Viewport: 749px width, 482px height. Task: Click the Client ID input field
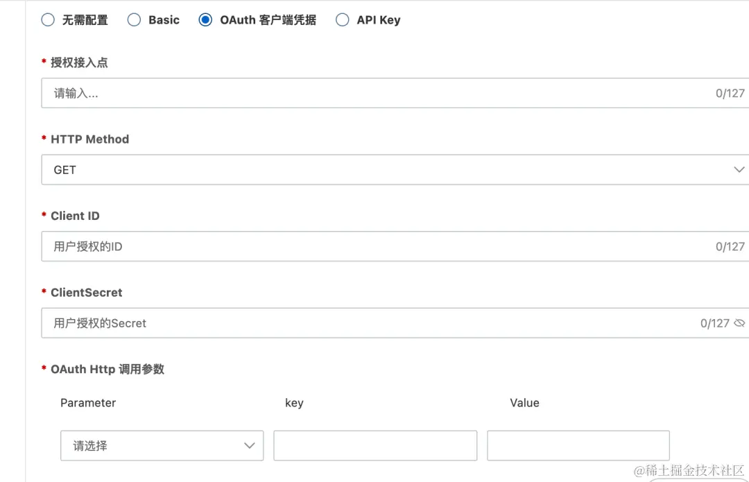tap(395, 246)
